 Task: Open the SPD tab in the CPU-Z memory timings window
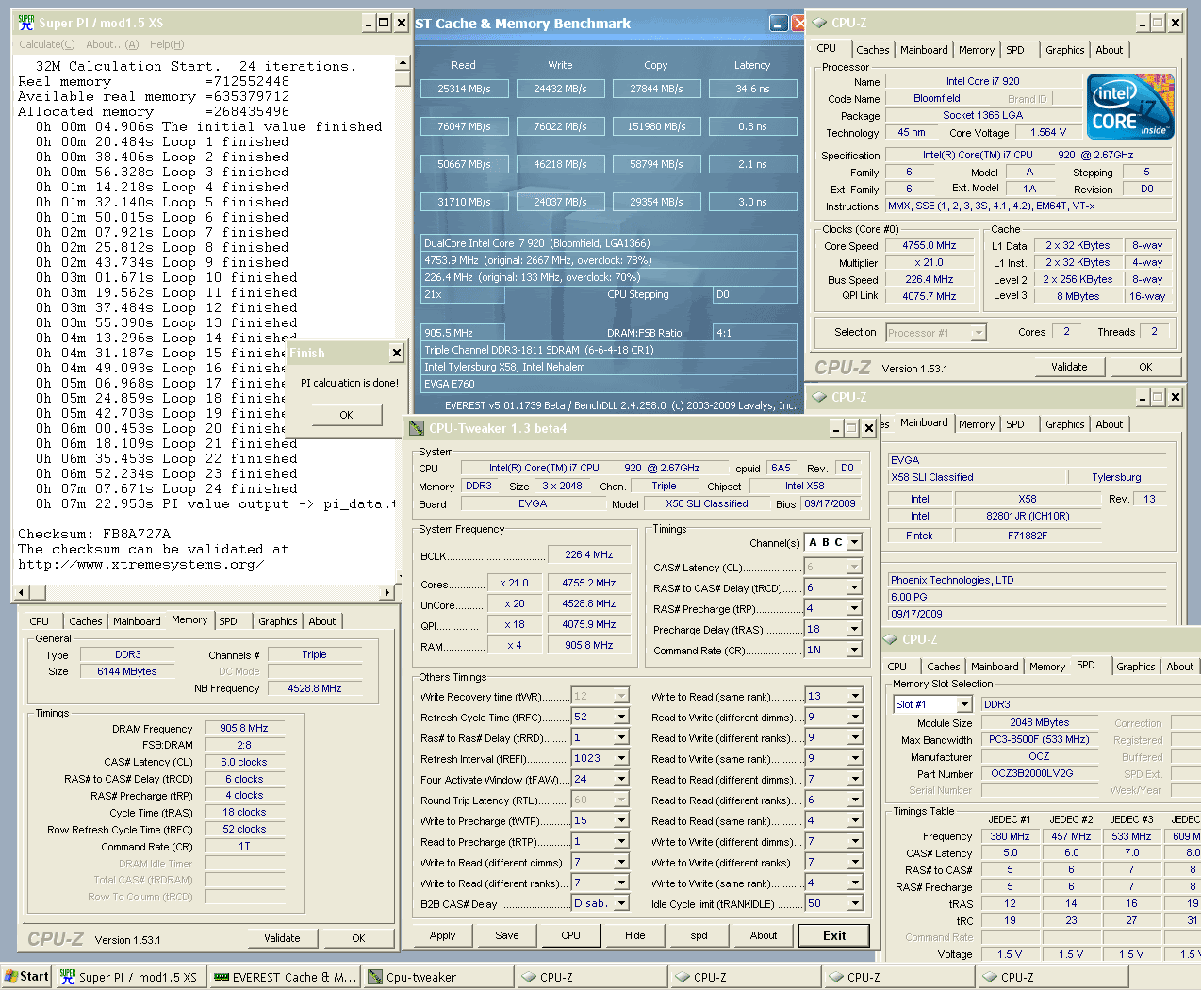pyautogui.click(x=228, y=621)
